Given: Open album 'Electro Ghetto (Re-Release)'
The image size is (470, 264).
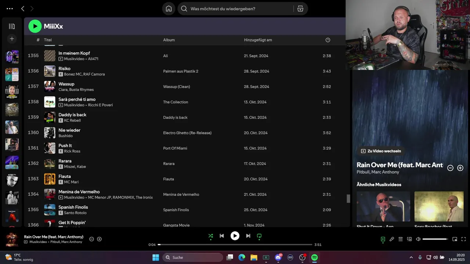Looking at the screenshot, I should pyautogui.click(x=187, y=133).
